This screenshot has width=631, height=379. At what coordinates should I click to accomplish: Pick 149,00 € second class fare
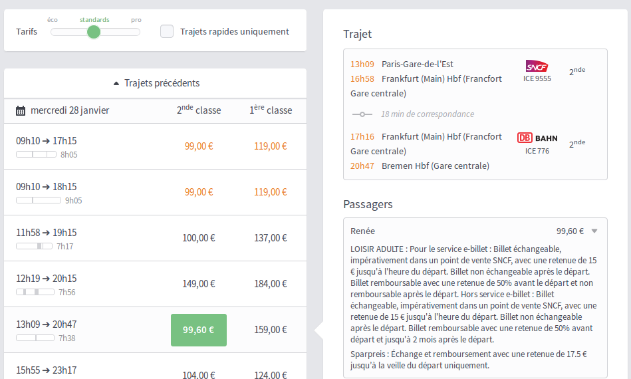199,284
